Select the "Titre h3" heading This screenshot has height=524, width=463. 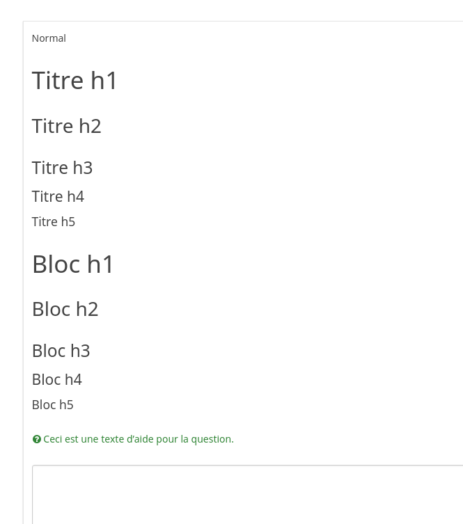pyautogui.click(x=62, y=168)
